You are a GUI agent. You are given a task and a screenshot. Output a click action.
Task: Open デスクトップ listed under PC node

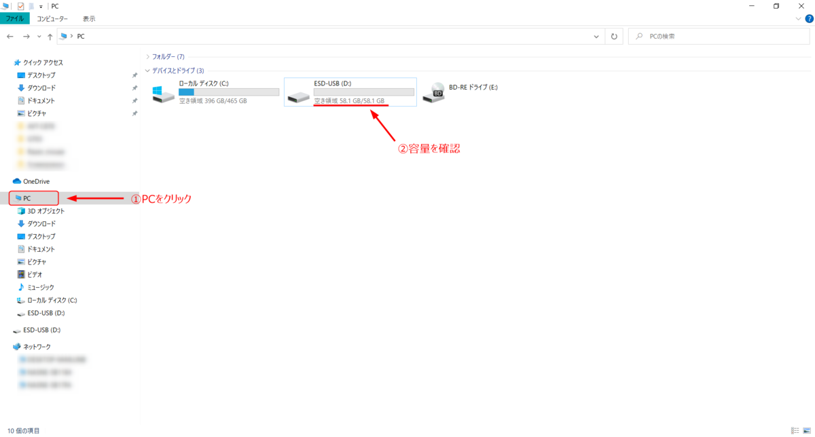37,236
